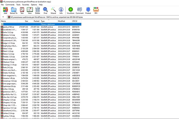This screenshot has height=119, width=179.
Task: Select the edge.1.2.1.9.zip file
Action: coord(9,43)
